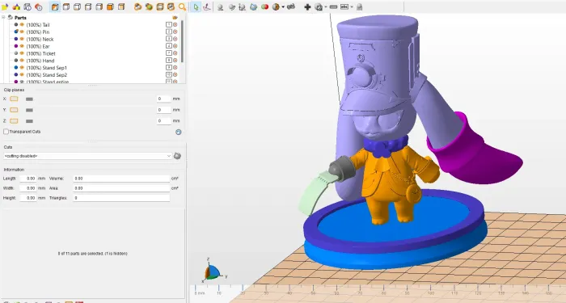The width and height of the screenshot is (566, 303).
Task: Open the dropdown arrow beside the sphere icon
Action: pos(283,6)
